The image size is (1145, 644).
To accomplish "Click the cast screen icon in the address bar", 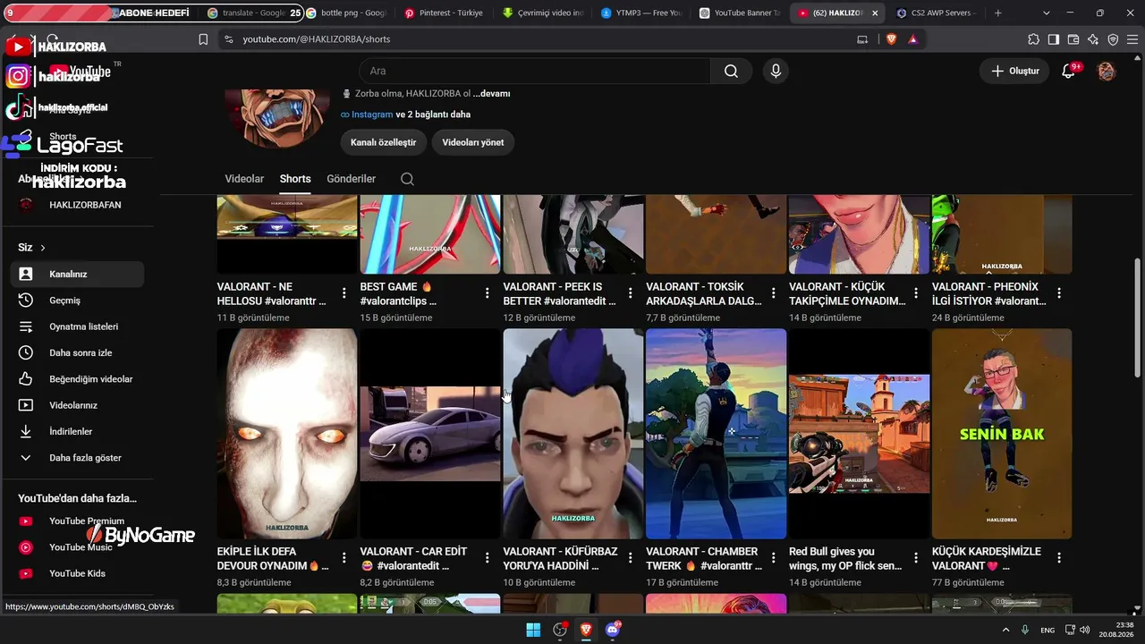I will pyautogui.click(x=862, y=39).
